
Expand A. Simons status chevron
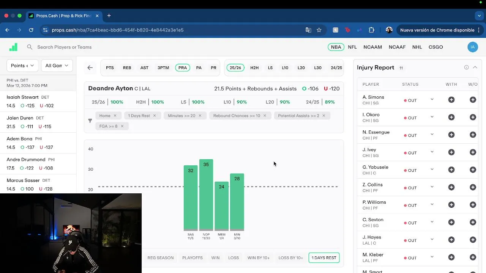432,100
